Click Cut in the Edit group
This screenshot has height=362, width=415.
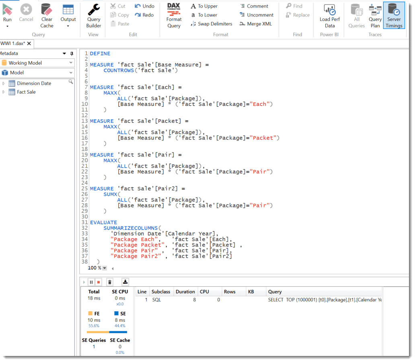(118, 6)
